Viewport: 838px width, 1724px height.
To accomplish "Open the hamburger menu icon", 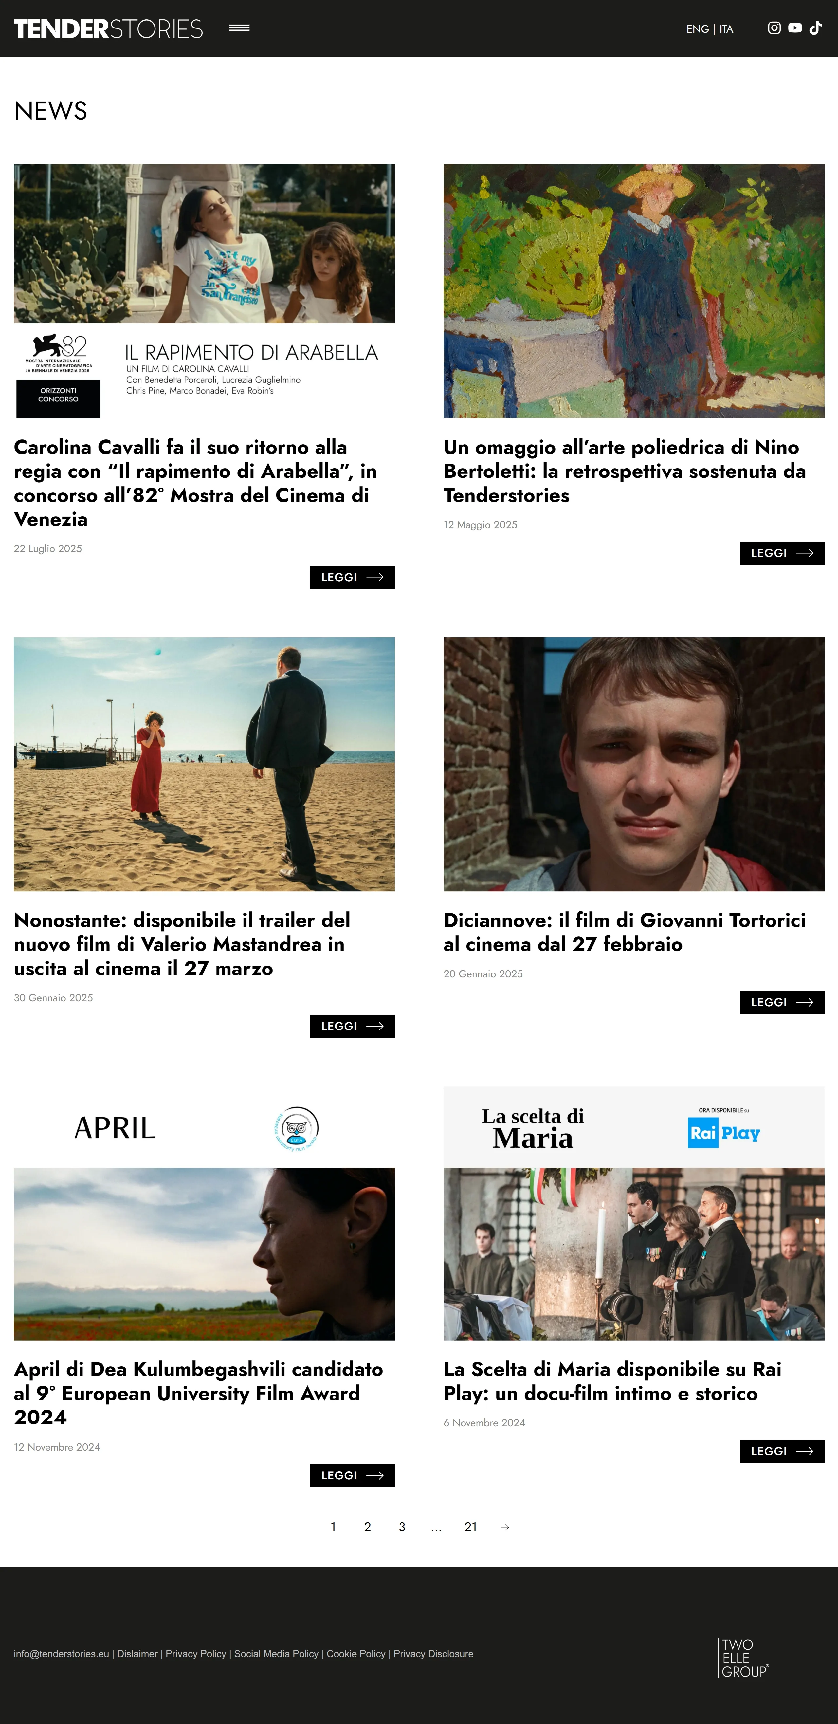I will [x=239, y=28].
